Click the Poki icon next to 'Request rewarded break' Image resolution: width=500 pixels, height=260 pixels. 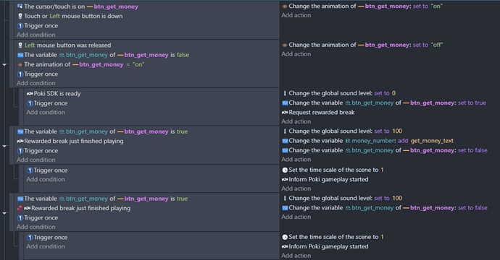[x=285, y=112]
